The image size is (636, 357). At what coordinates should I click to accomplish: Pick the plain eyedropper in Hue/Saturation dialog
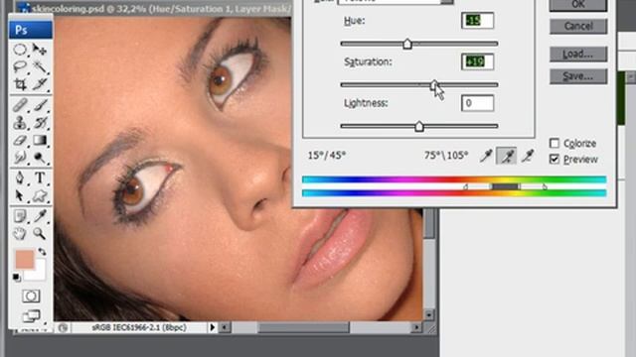[486, 156]
